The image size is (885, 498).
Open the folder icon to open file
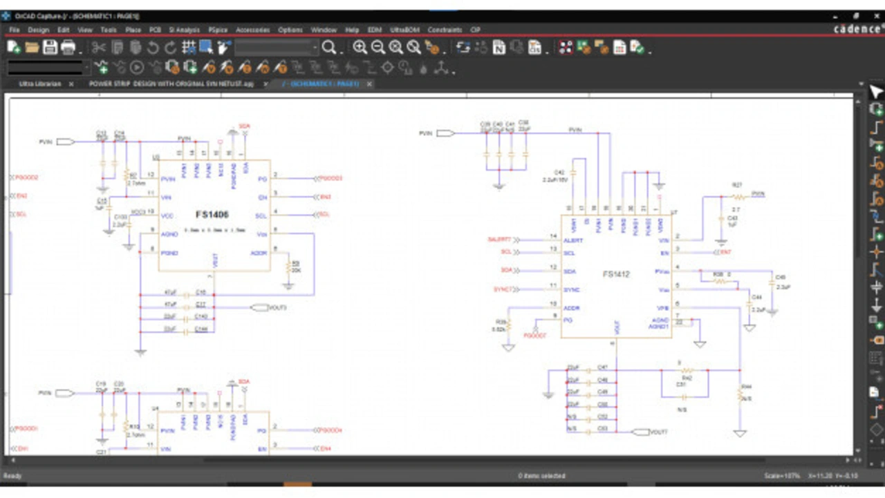32,47
